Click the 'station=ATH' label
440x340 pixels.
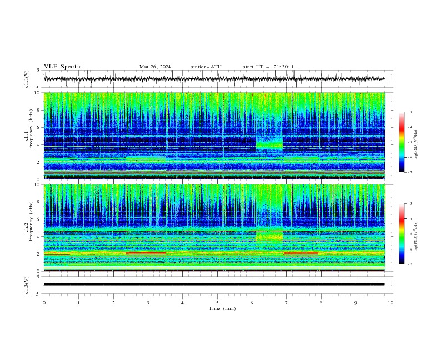click(x=206, y=67)
